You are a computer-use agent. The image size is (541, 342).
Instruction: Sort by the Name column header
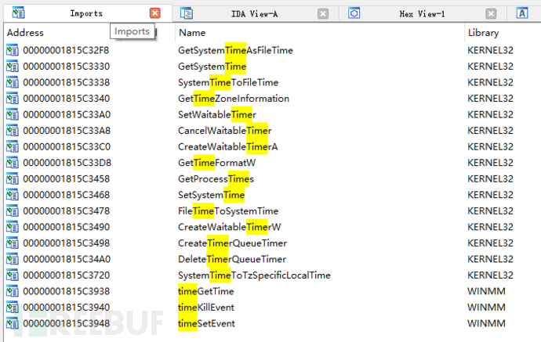click(192, 33)
